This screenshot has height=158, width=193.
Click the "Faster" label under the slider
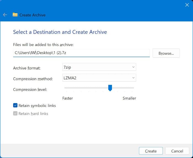[x=68, y=98]
